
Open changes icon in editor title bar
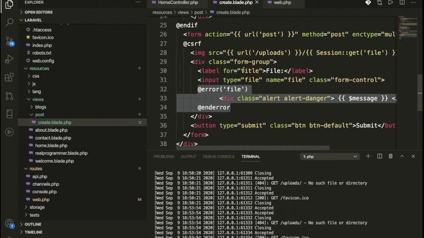tap(380, 3)
